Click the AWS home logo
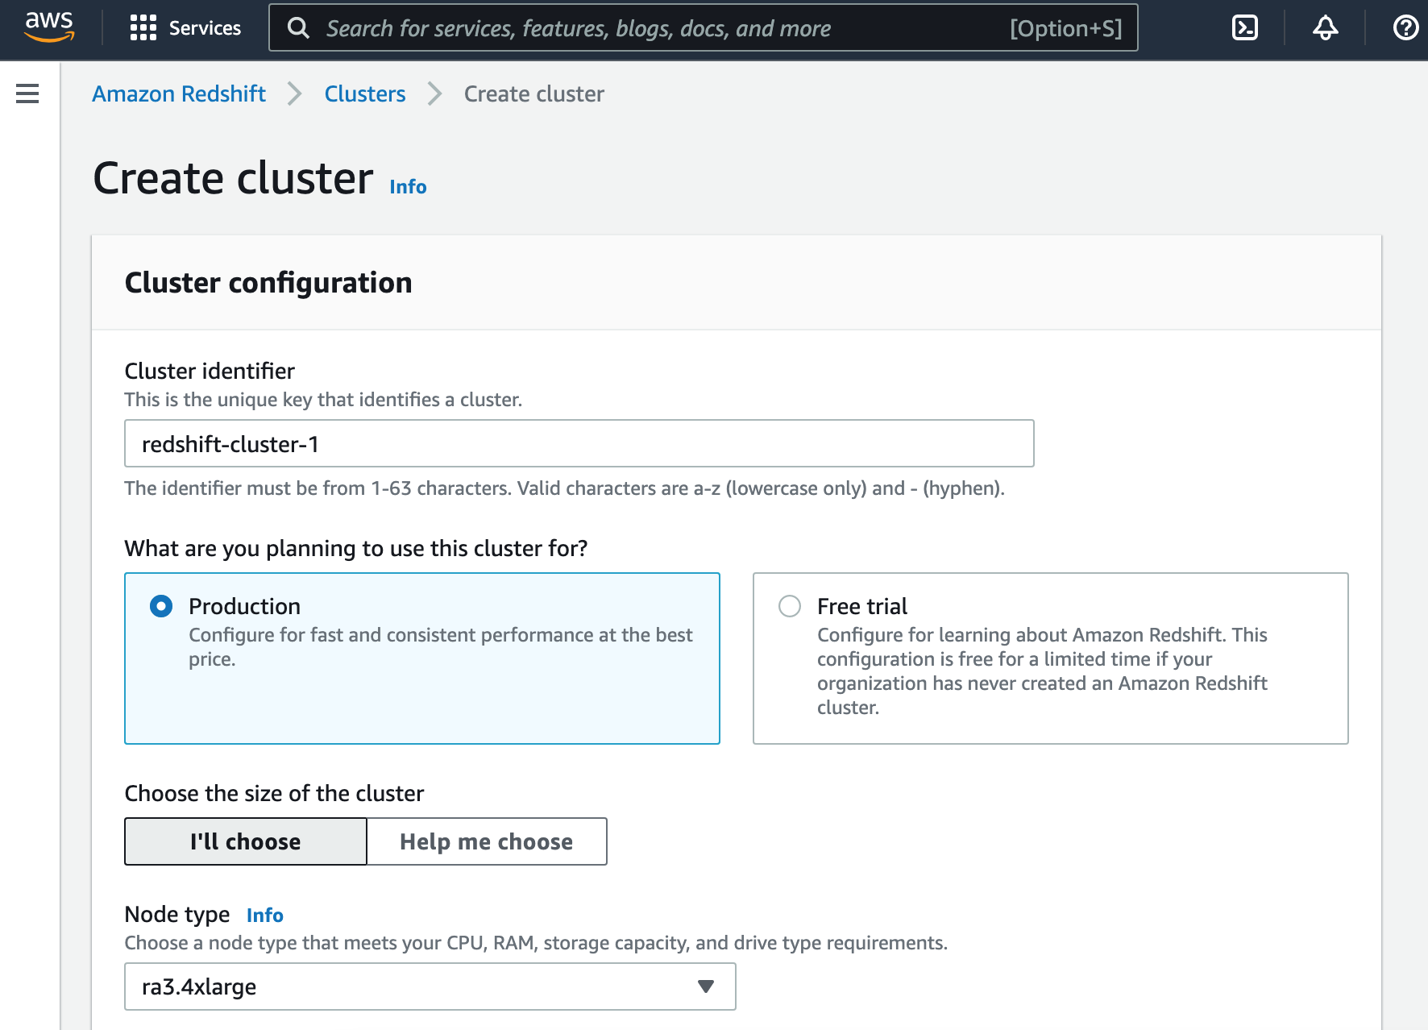 coord(49,27)
